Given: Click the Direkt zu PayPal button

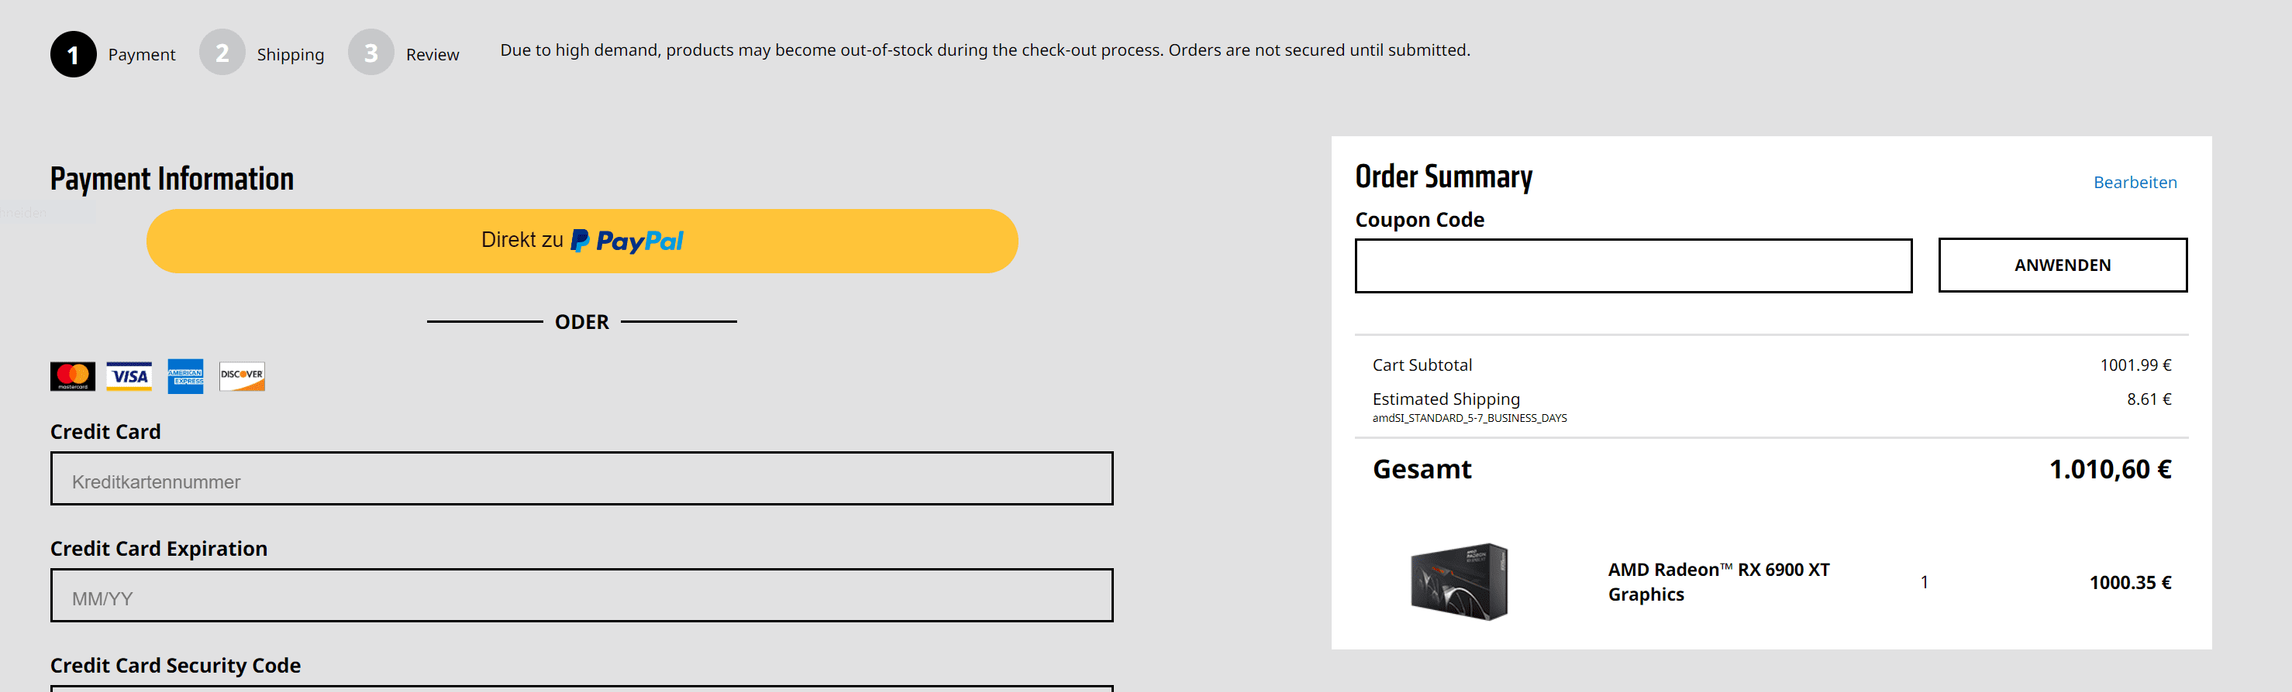Looking at the screenshot, I should click(x=582, y=241).
